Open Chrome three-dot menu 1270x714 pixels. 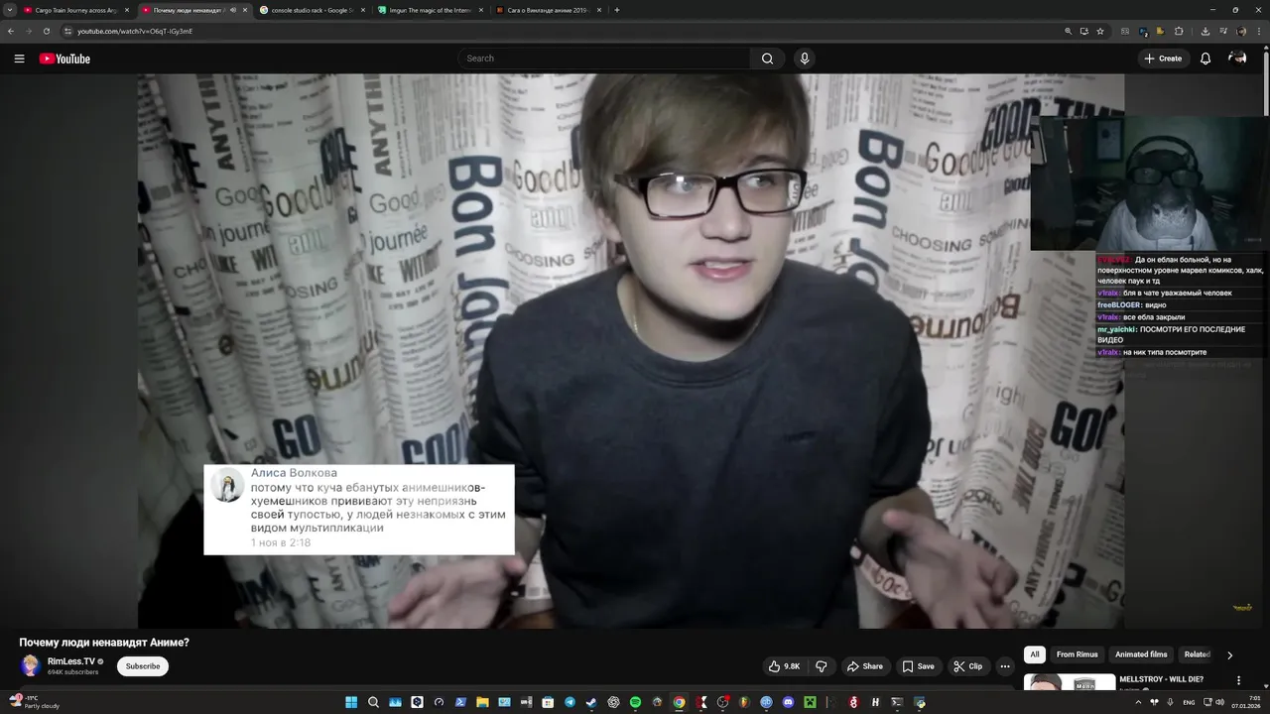(1259, 31)
